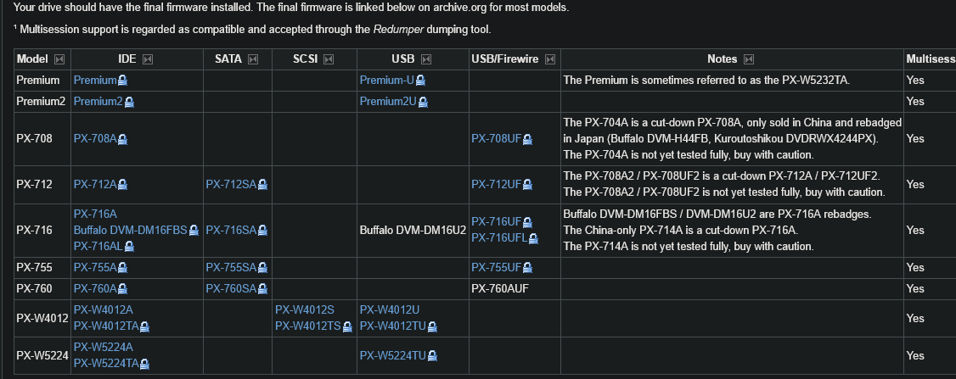This screenshot has height=379, width=956.
Task: Sort by the USB column icon
Action: point(426,59)
